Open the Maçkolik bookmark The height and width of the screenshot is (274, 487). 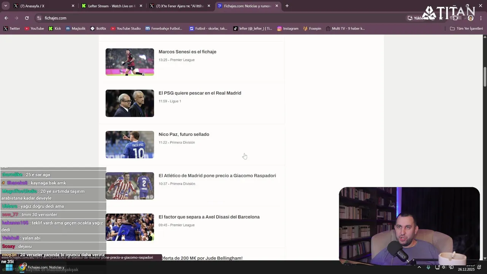pyautogui.click(x=76, y=29)
